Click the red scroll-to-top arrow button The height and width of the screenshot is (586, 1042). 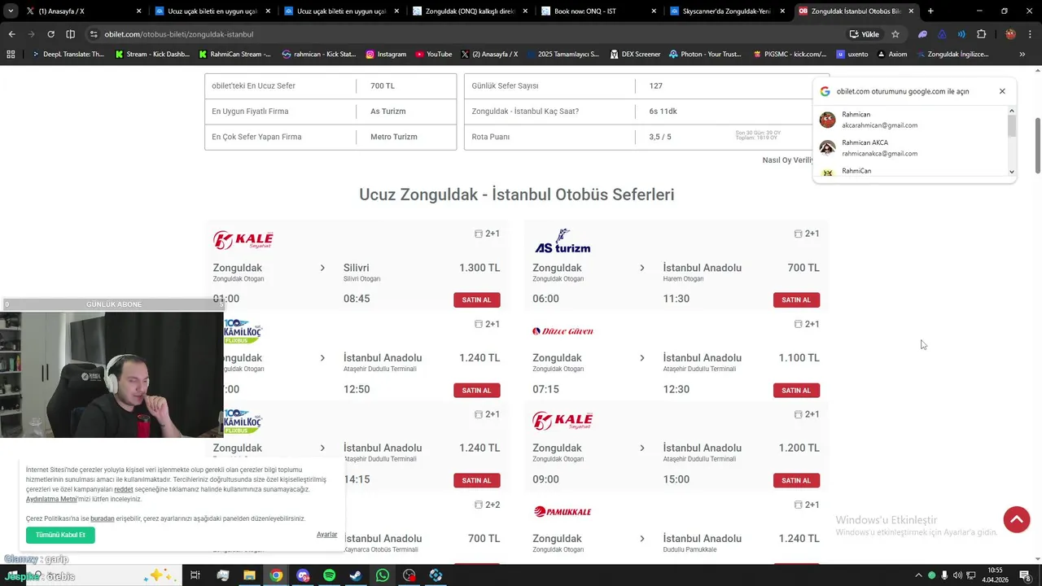[x=1016, y=519]
